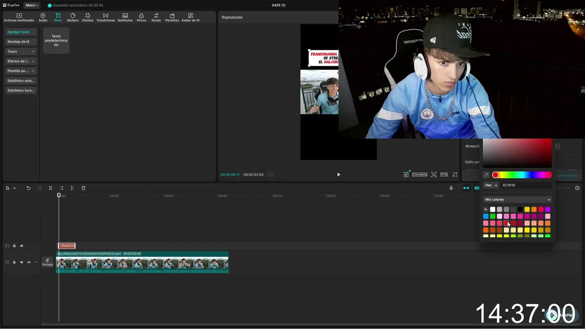Select the Texto predeterminado preset
The width and height of the screenshot is (585, 329).
[56, 40]
